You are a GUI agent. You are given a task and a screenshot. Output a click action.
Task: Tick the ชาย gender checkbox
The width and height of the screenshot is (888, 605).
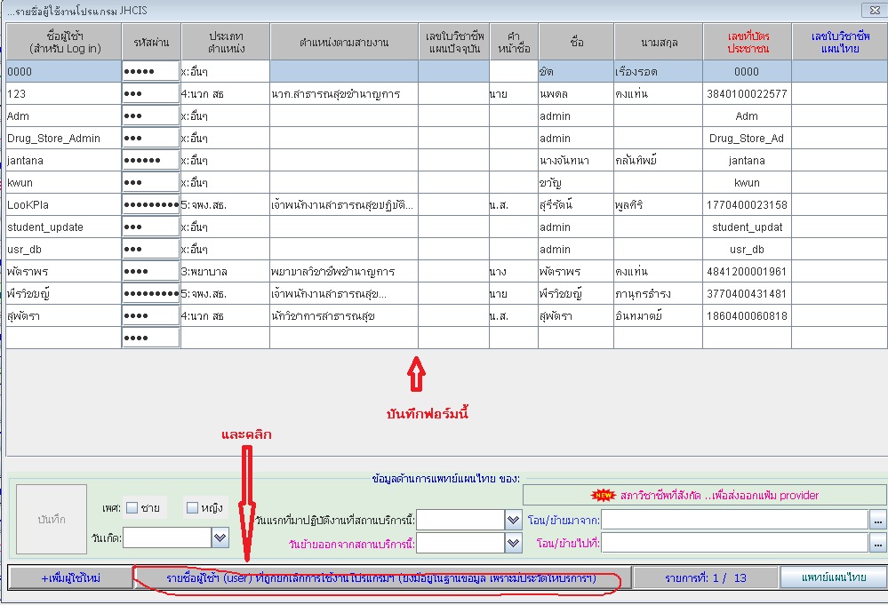(132, 508)
